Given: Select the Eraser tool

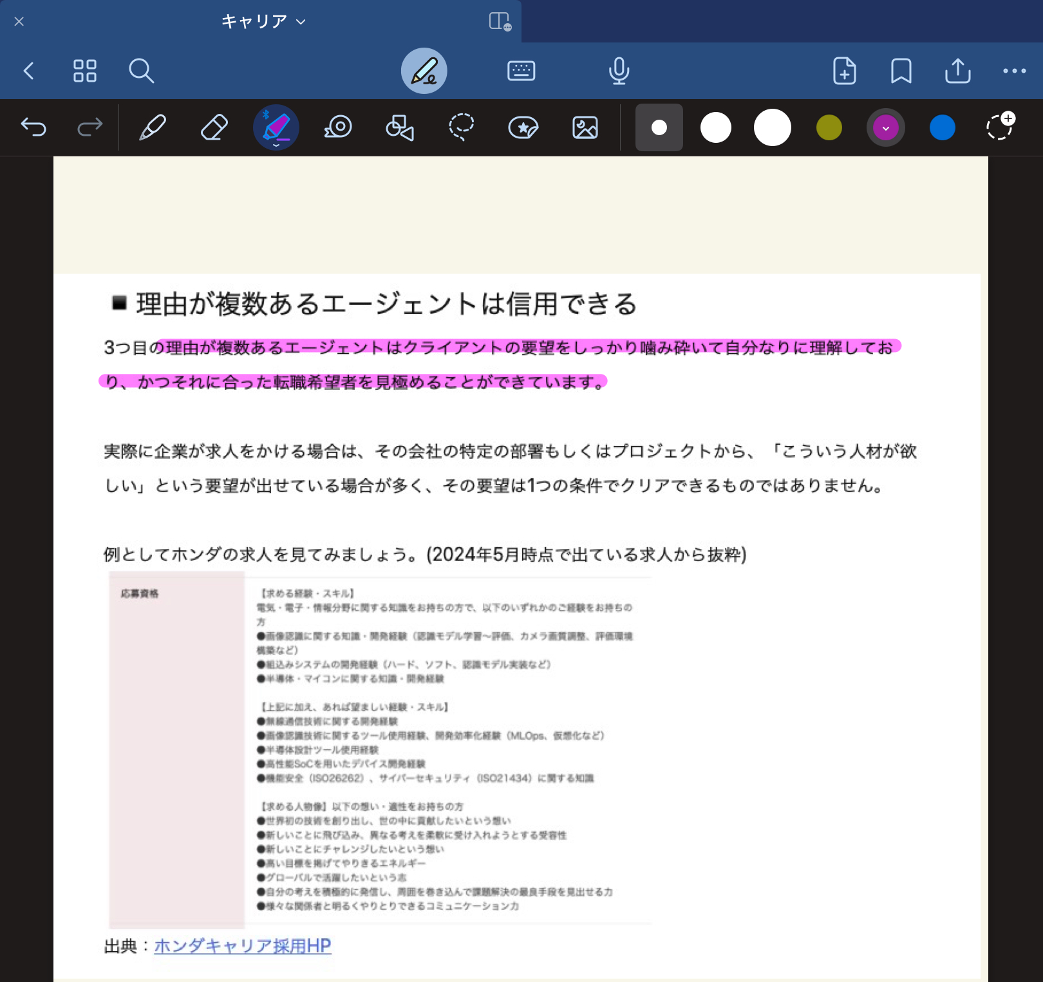Looking at the screenshot, I should (214, 127).
